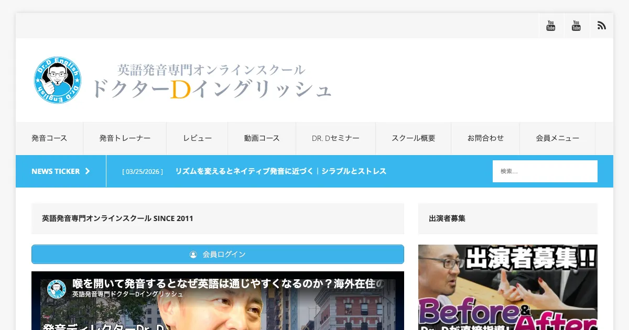Open the お問合わせ menu item
629x330 pixels.
[x=485, y=138]
